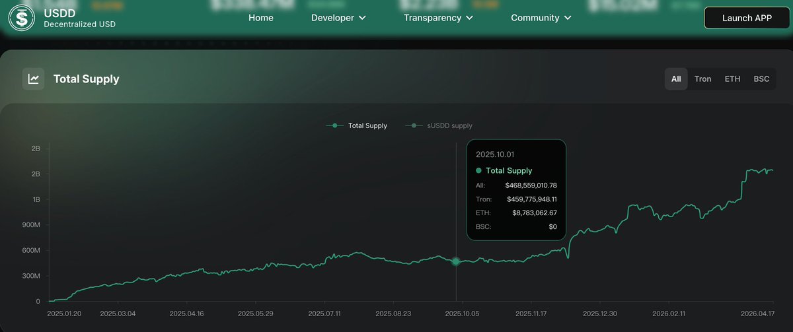Click the 1B y-axis label

pos(36,199)
